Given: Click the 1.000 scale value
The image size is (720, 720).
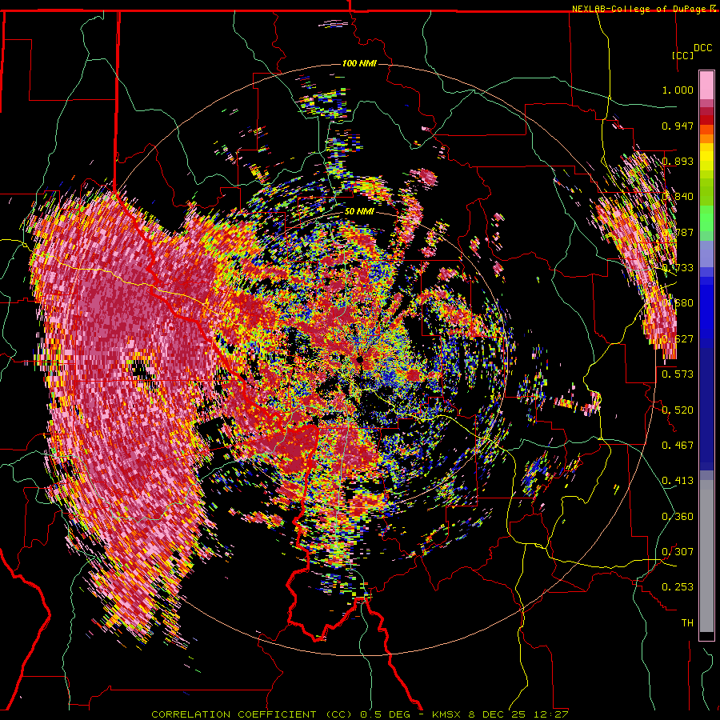Looking at the screenshot, I should [678, 90].
